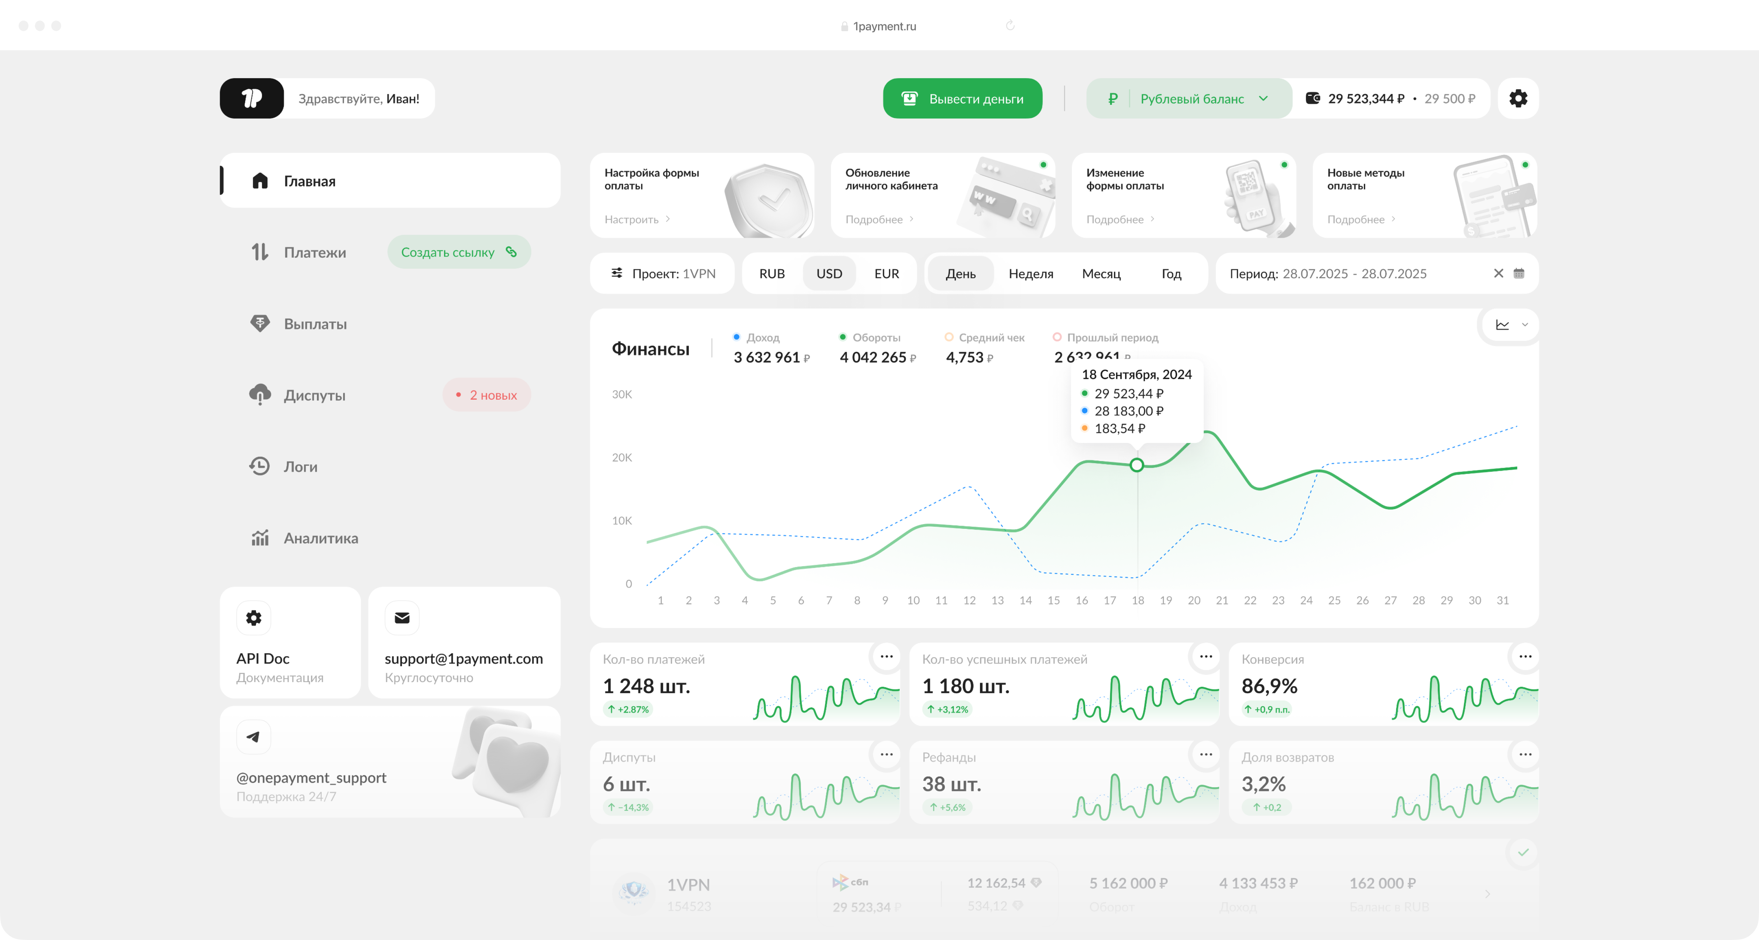The height and width of the screenshot is (940, 1759).
Task: Select the Неделя period tab
Action: tap(1030, 273)
